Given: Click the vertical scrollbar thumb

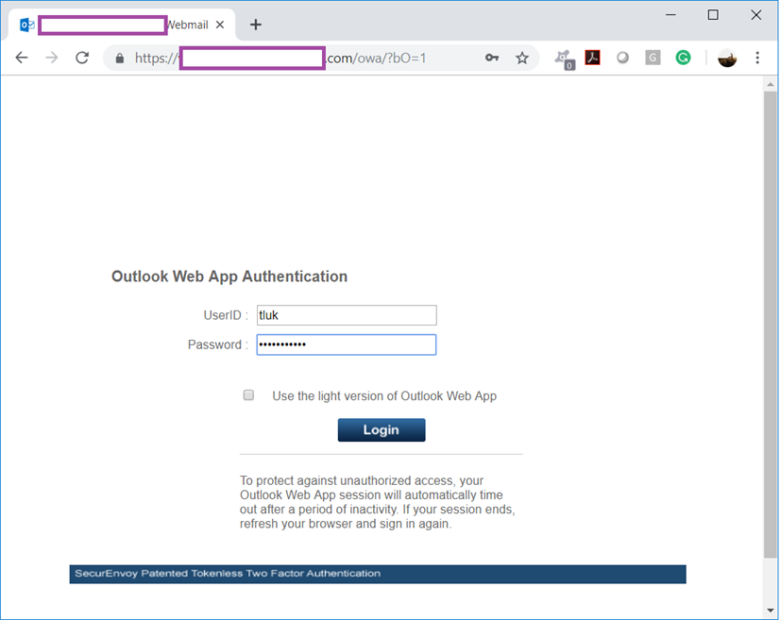Looking at the screenshot, I should tap(770, 325).
